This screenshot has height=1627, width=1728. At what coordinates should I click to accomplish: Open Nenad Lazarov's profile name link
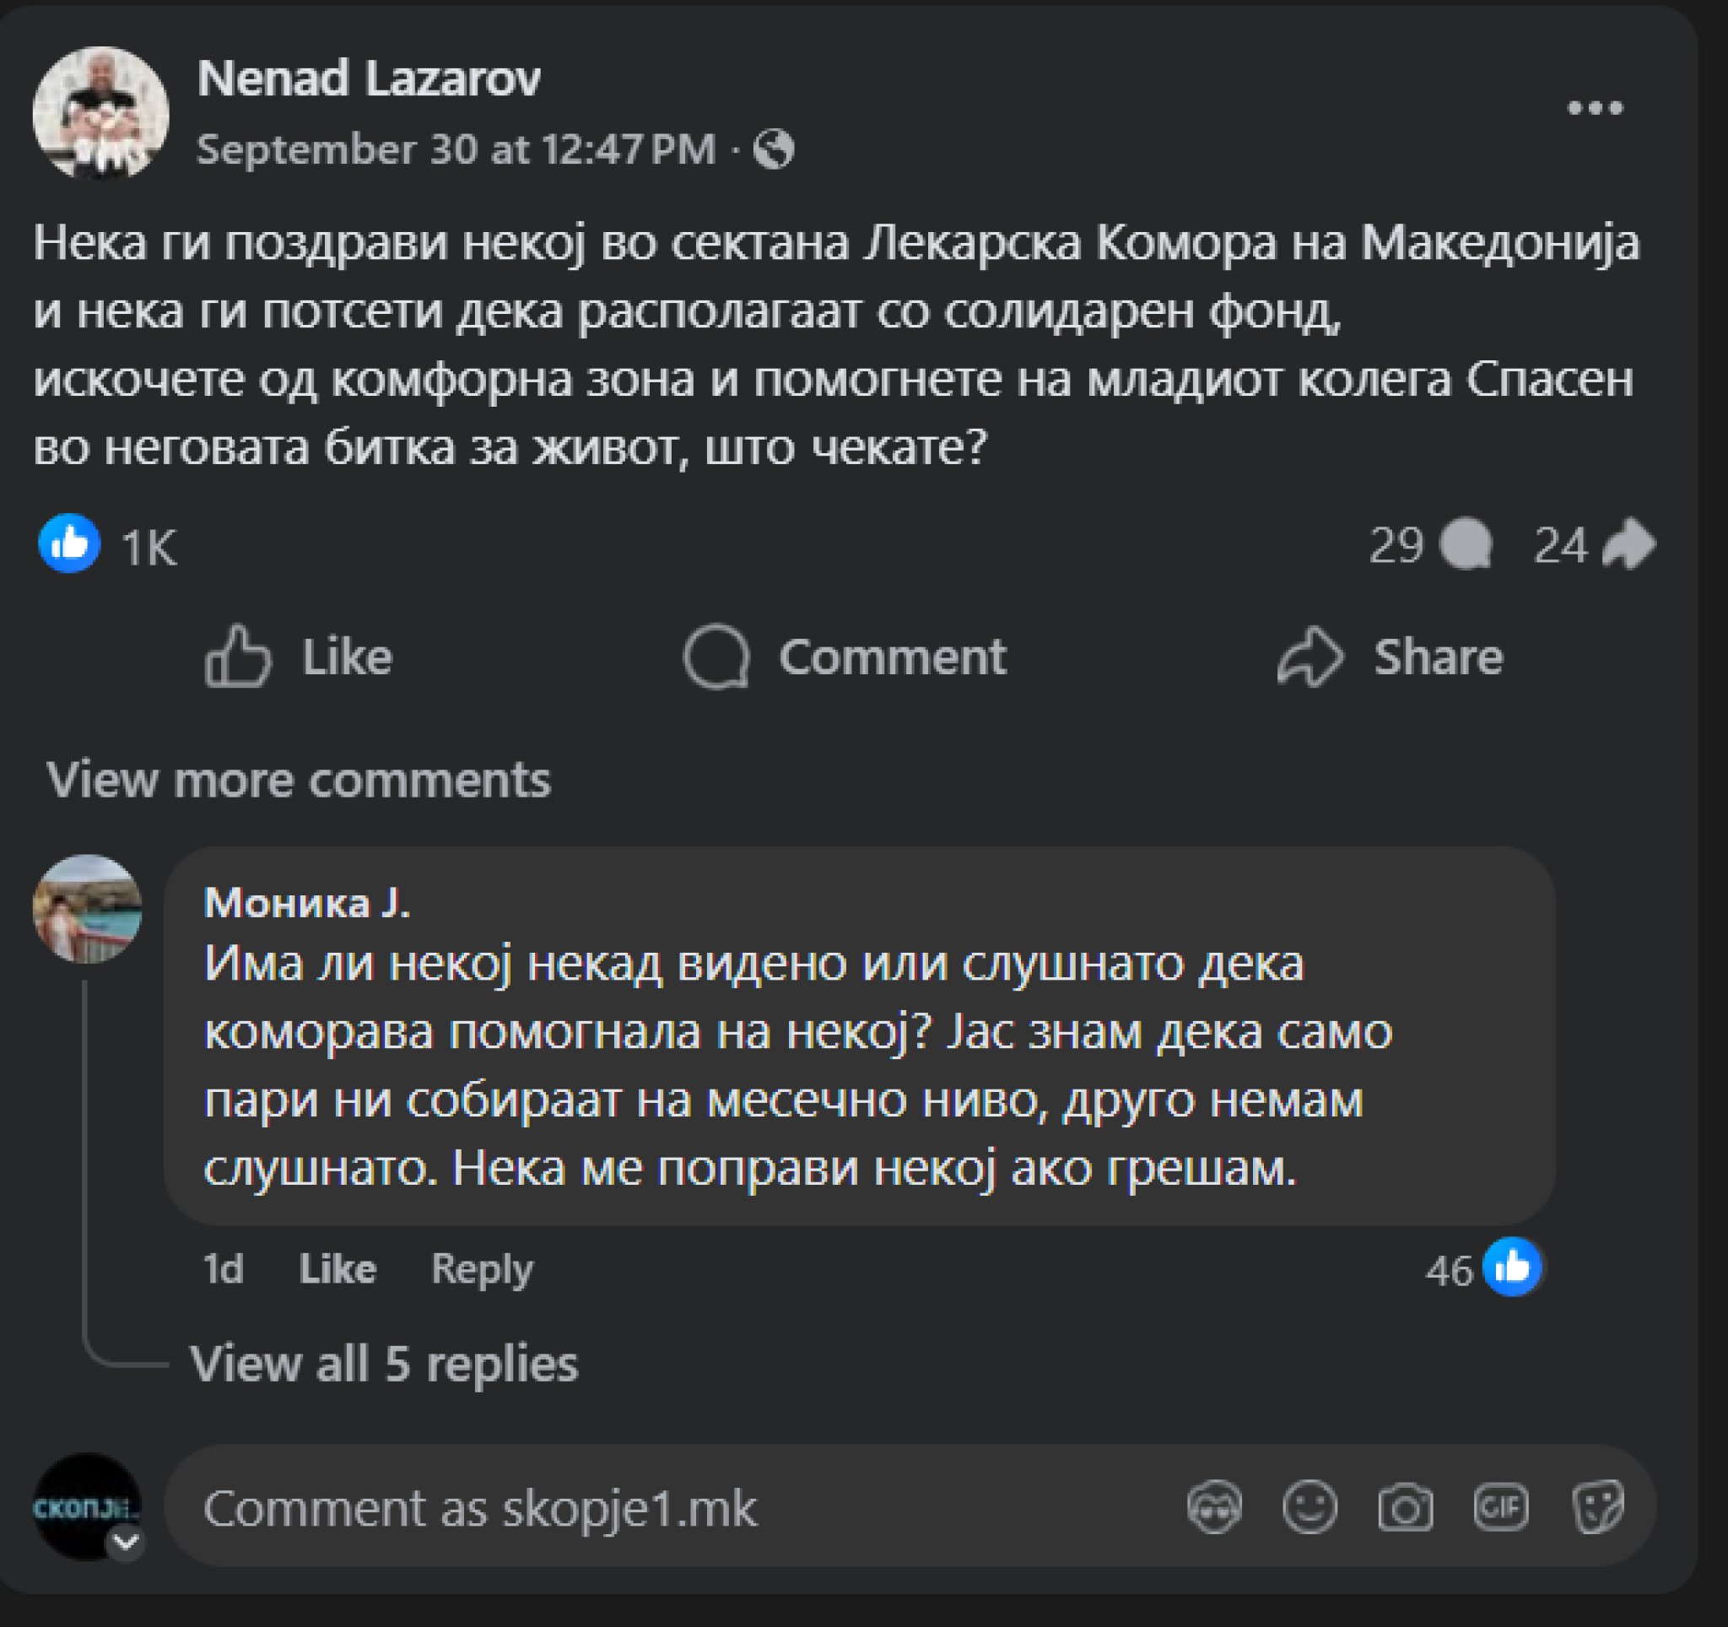tap(369, 78)
